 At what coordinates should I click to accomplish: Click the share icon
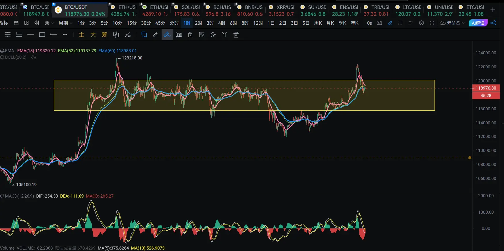pos(493,23)
